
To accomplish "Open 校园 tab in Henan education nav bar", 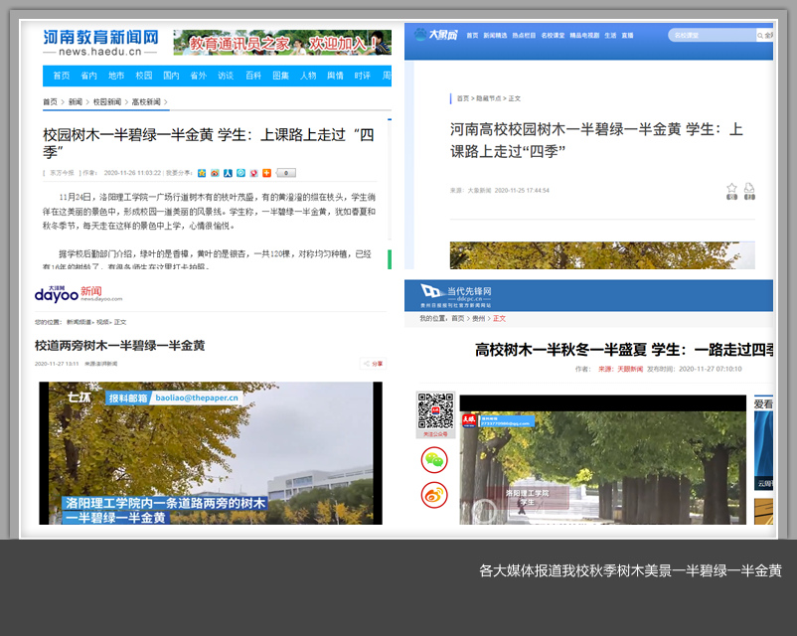I will [x=144, y=76].
